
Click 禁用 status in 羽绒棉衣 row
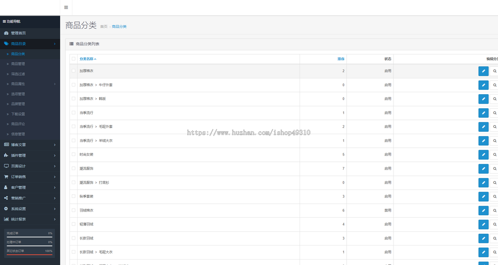tap(388, 211)
